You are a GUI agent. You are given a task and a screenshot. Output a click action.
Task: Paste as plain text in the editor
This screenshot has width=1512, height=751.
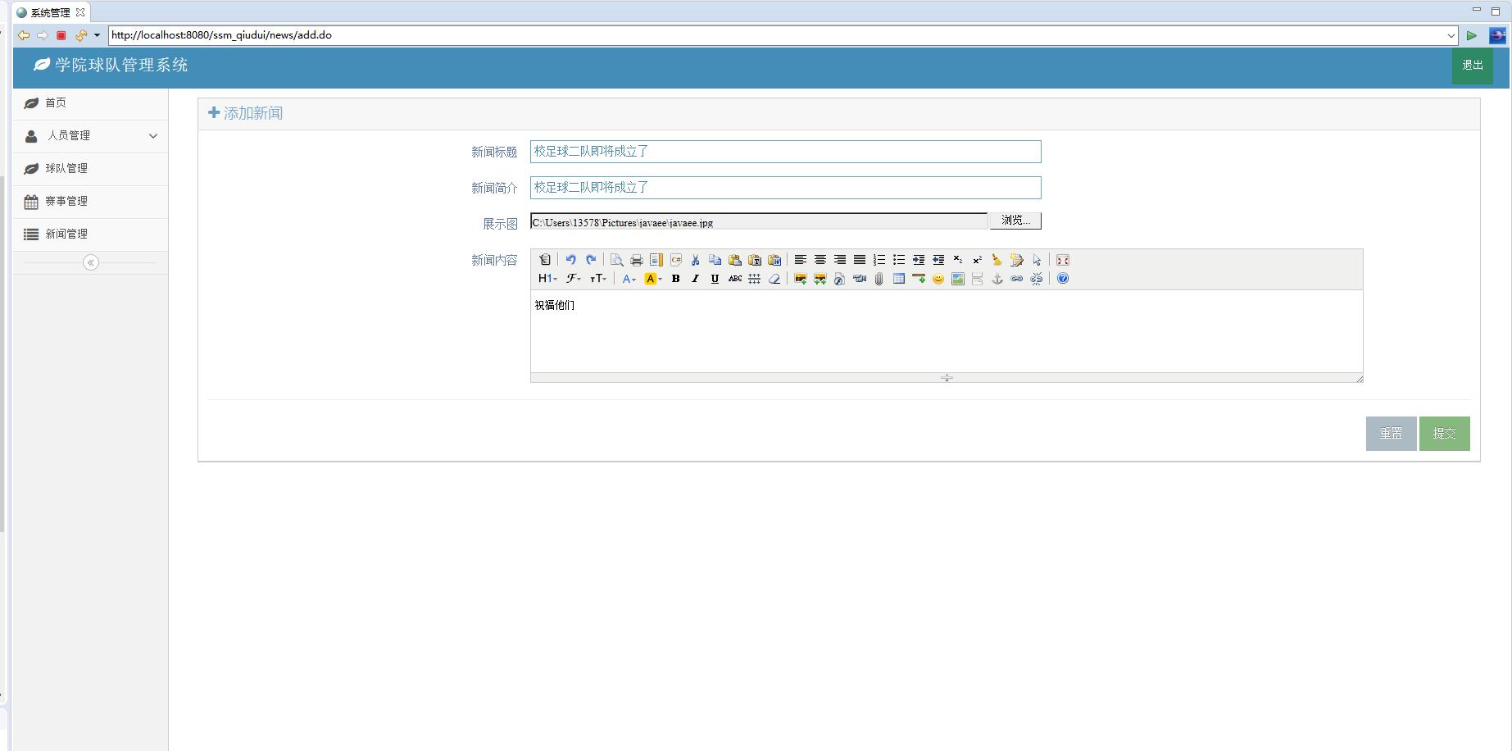click(755, 260)
